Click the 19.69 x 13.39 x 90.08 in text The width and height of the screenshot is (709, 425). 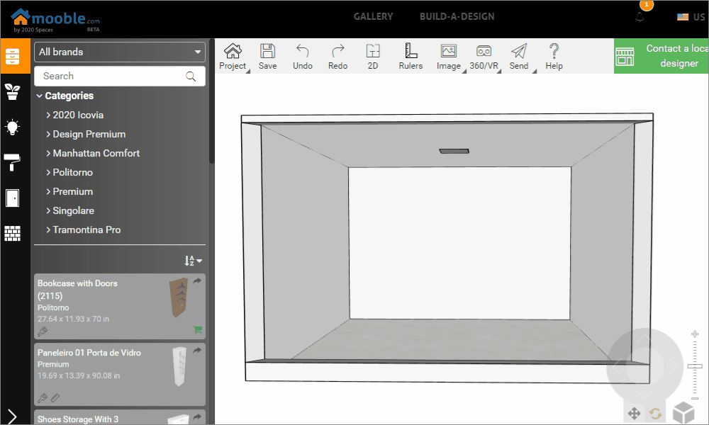(x=79, y=375)
